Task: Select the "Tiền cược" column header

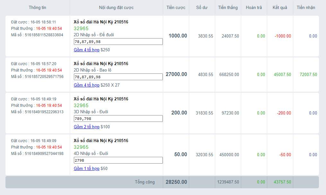Action: [x=176, y=8]
